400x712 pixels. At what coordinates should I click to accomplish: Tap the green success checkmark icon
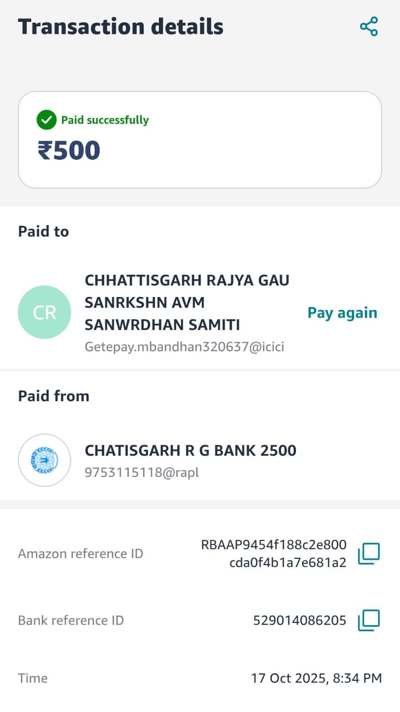coord(46,120)
